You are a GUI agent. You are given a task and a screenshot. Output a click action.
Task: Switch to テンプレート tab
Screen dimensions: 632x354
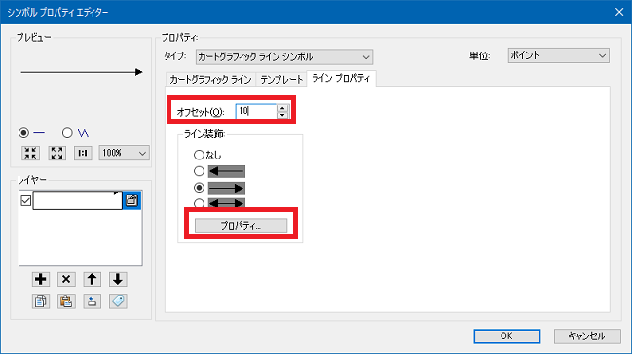(281, 80)
